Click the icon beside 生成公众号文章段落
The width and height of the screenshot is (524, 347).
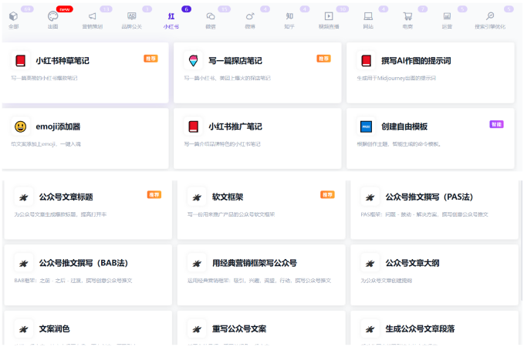coord(370,329)
